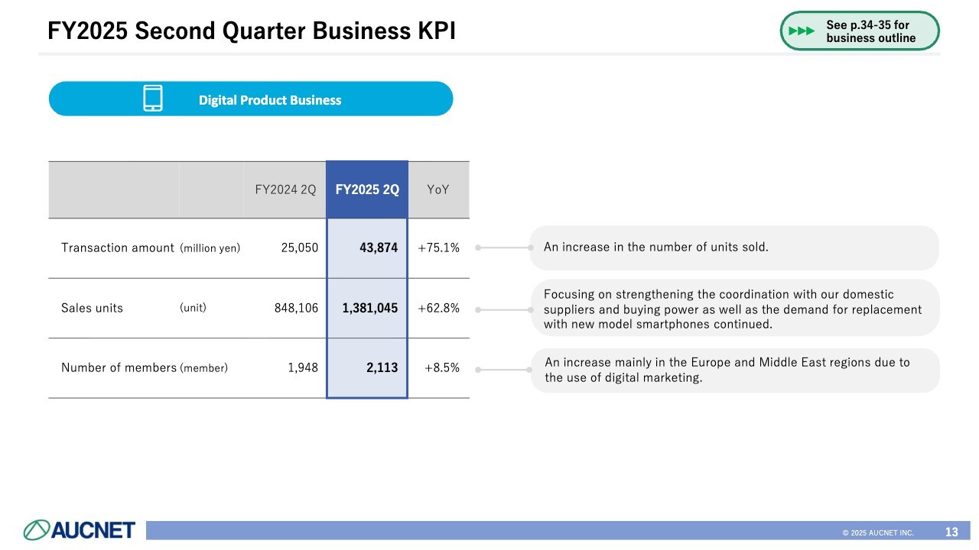Viewport: 979px width, 550px height.
Task: Click the 1,381,045 sales units value
Action: [x=370, y=309]
